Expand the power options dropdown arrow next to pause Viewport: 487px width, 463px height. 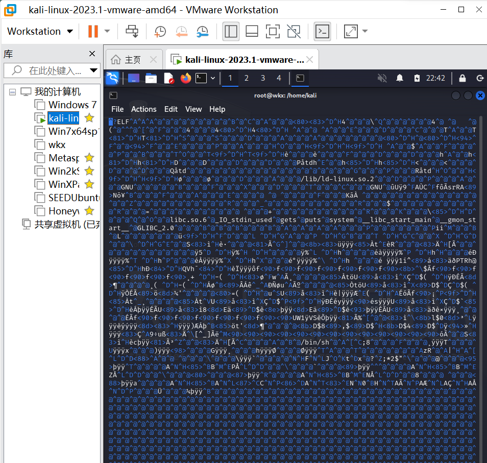tap(107, 31)
